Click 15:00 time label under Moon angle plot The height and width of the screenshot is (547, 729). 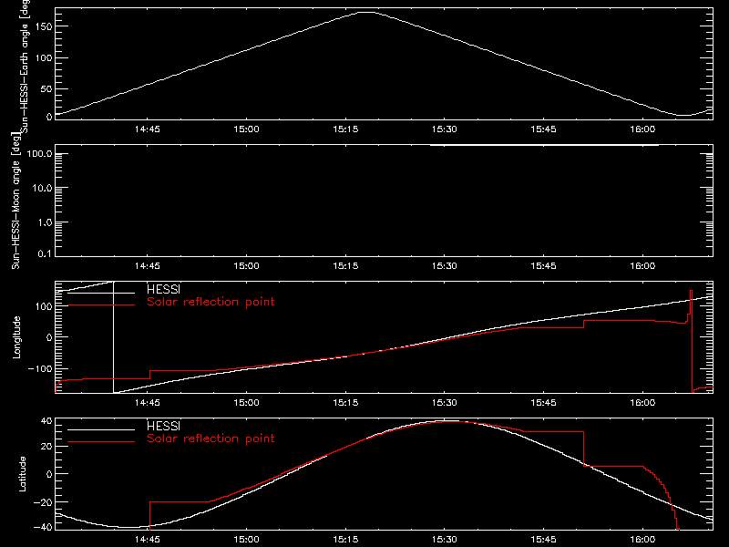[246, 266]
